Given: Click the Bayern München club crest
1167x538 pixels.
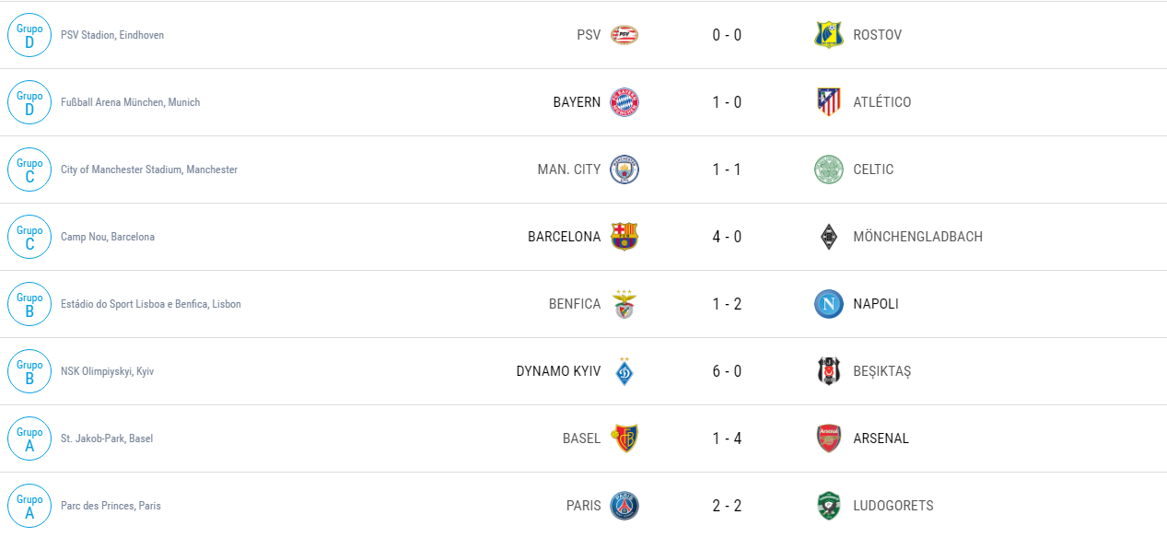Looking at the screenshot, I should [x=624, y=102].
